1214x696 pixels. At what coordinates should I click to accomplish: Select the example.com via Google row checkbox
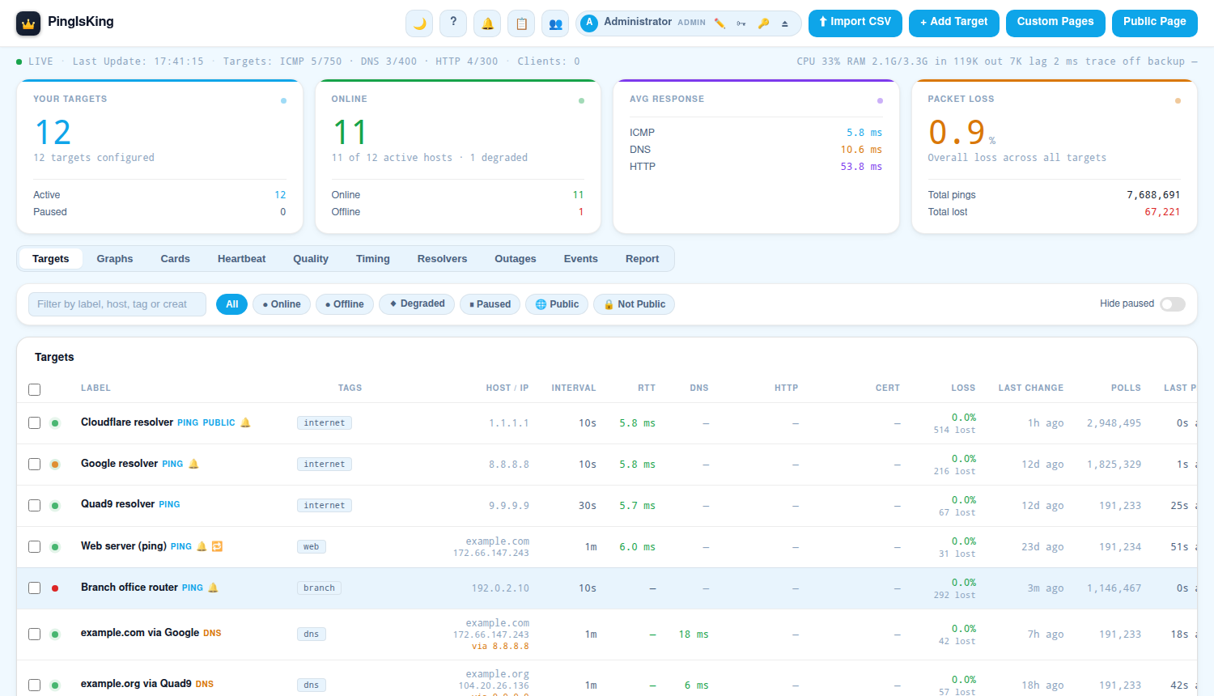[34, 634]
